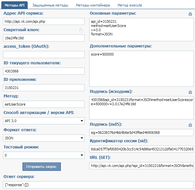Focus the Адрес API-сервиса URL field
The width and height of the screenshot is (195, 190).
44,21
